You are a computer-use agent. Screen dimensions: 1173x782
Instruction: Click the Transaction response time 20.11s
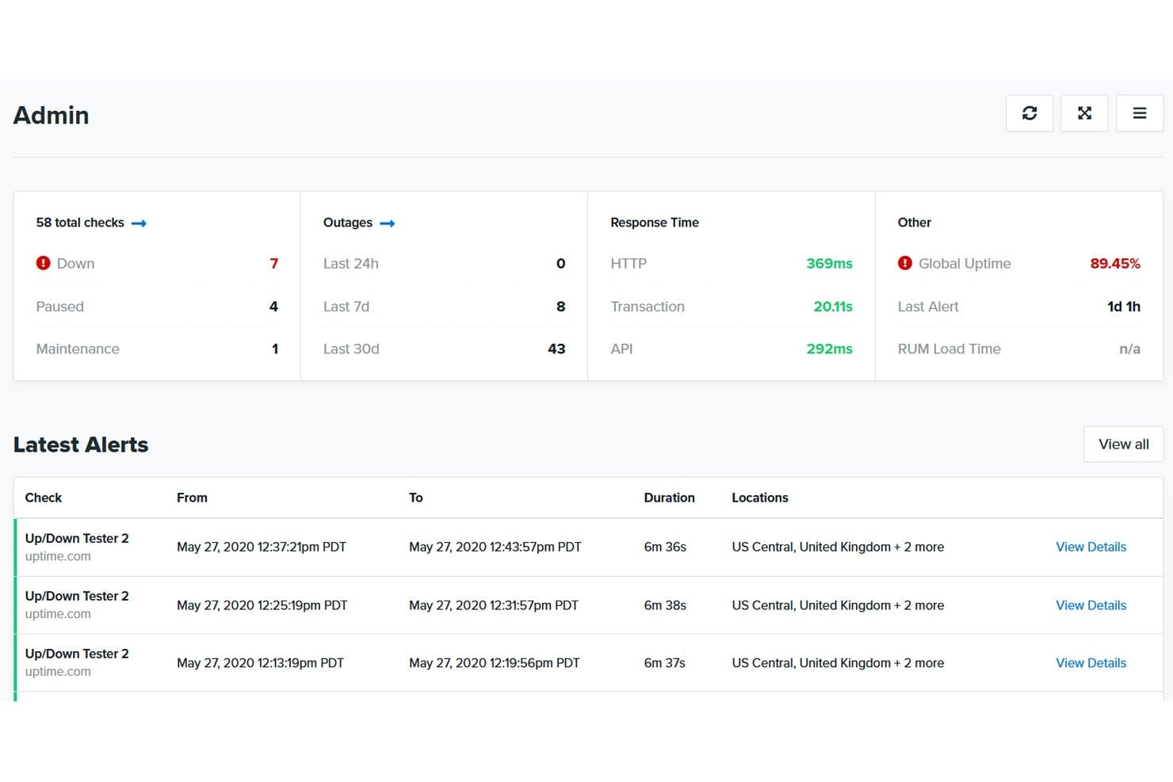coord(833,307)
